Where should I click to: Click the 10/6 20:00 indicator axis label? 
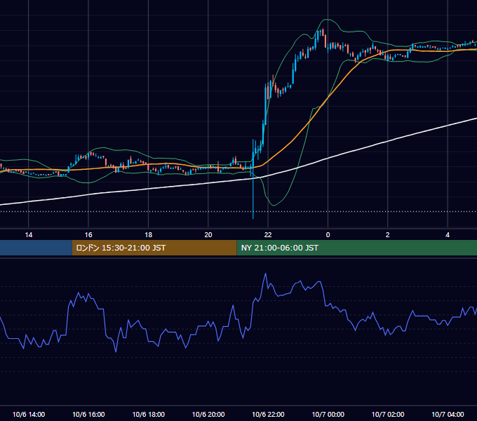click(x=208, y=414)
